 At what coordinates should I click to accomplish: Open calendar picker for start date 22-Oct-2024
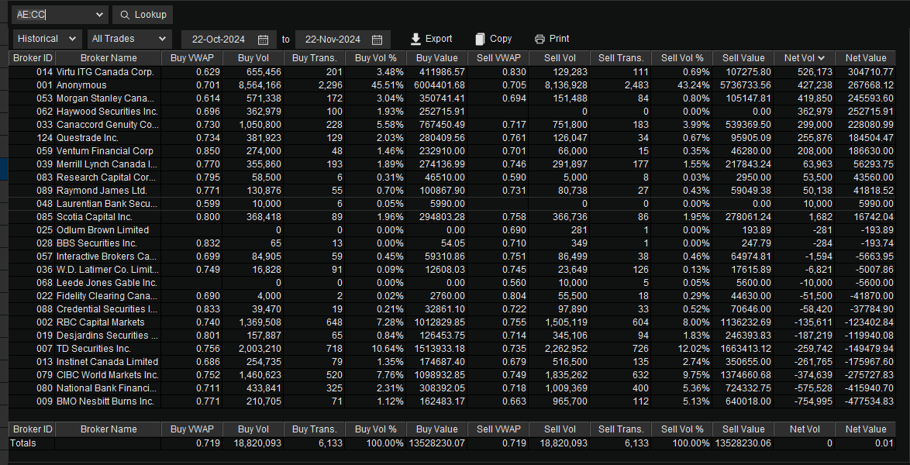[263, 40]
